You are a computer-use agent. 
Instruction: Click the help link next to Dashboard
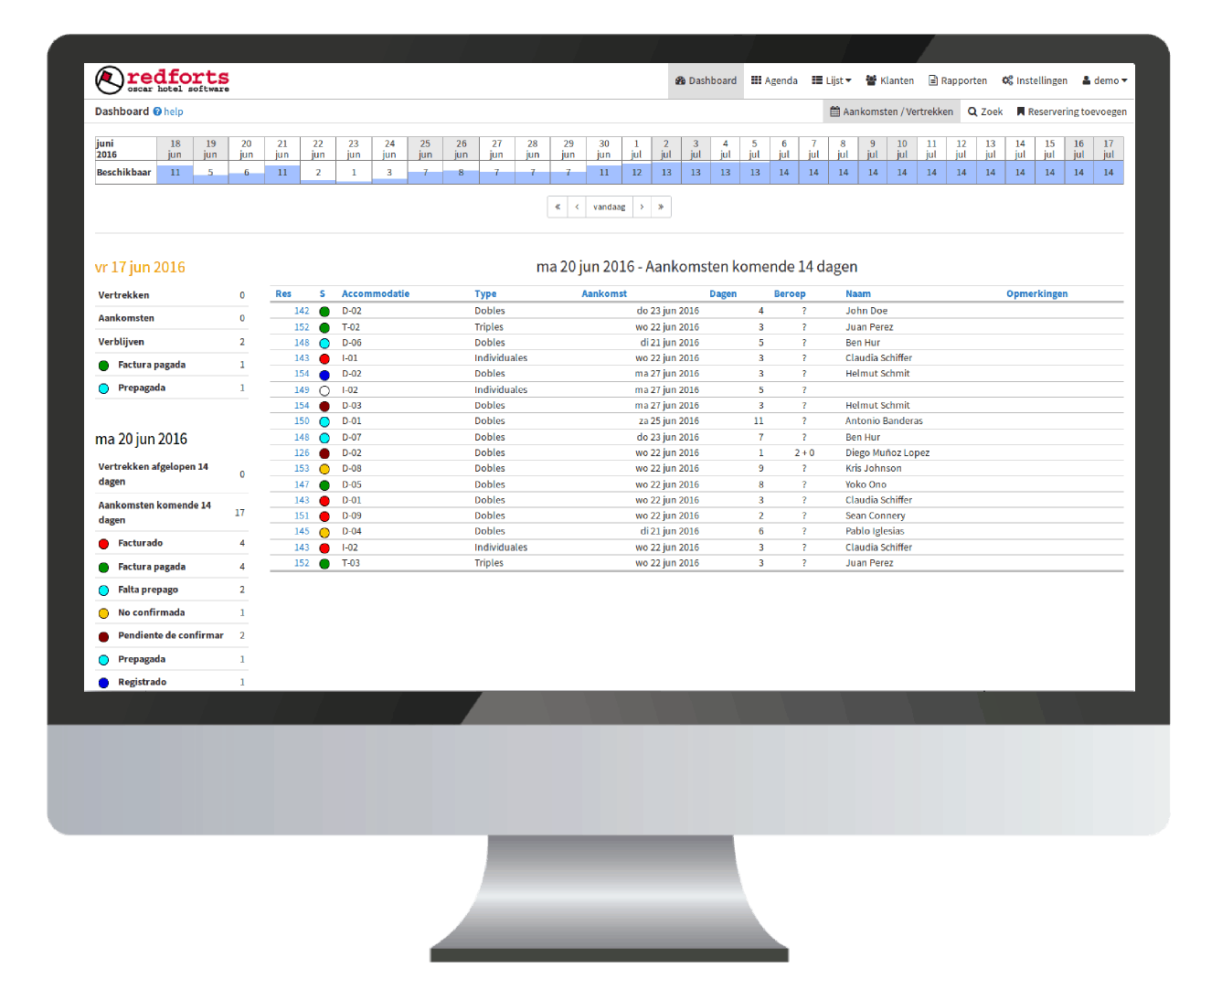click(x=168, y=112)
